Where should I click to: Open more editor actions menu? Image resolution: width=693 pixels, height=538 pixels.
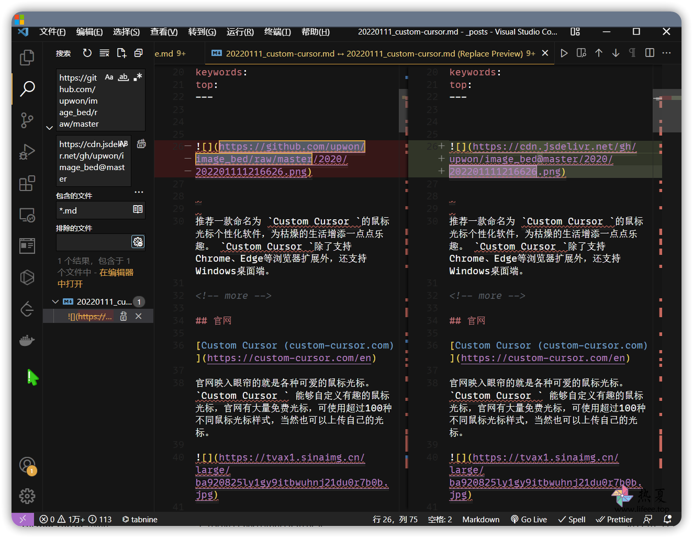pyautogui.click(x=666, y=53)
